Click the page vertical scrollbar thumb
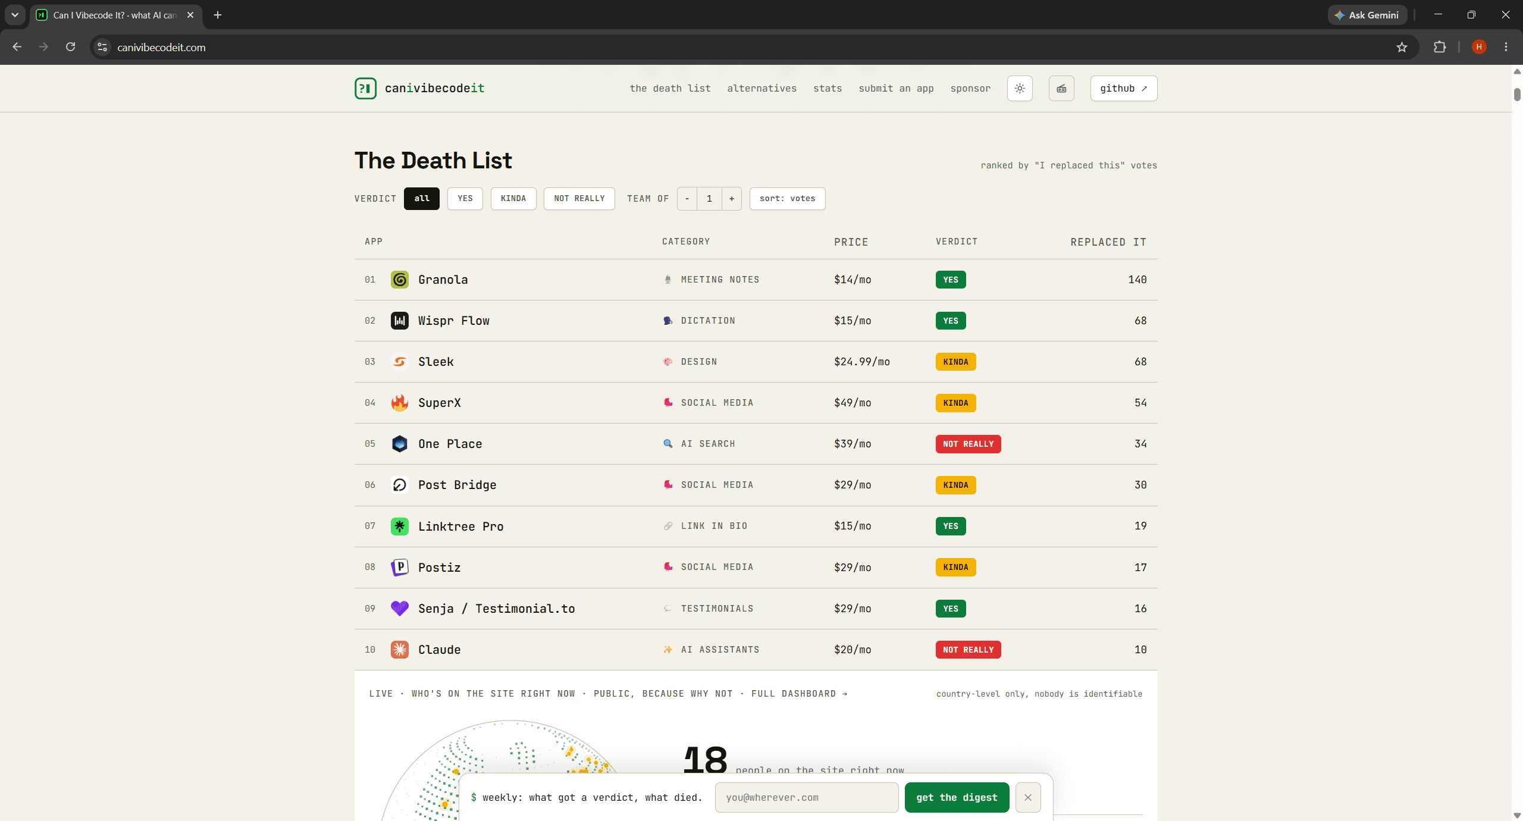 click(x=1517, y=94)
